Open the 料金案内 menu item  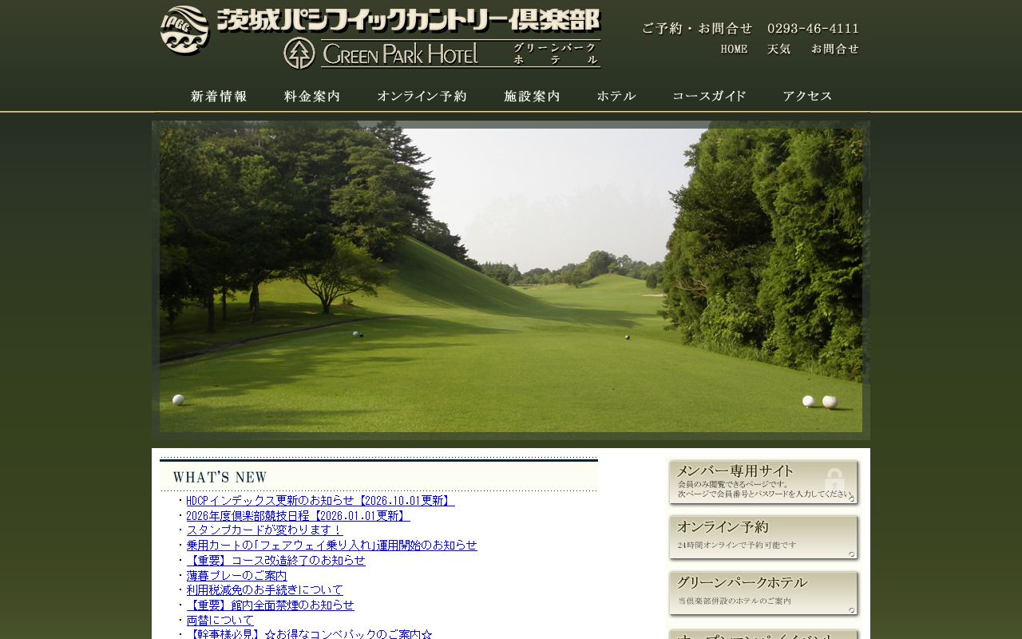[x=312, y=97]
